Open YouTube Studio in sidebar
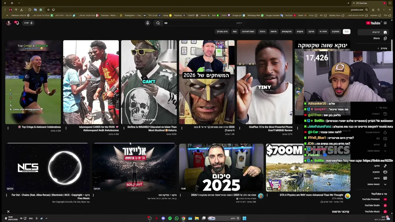The image size is (395, 222). [376, 205]
